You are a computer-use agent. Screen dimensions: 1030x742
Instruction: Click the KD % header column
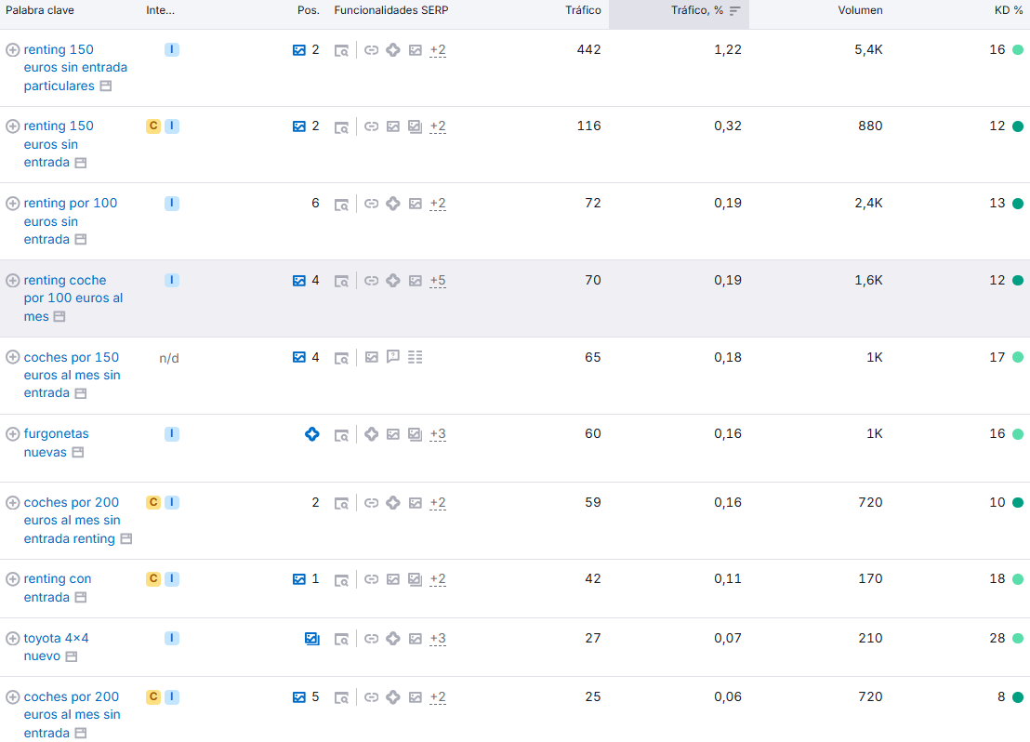(1008, 11)
